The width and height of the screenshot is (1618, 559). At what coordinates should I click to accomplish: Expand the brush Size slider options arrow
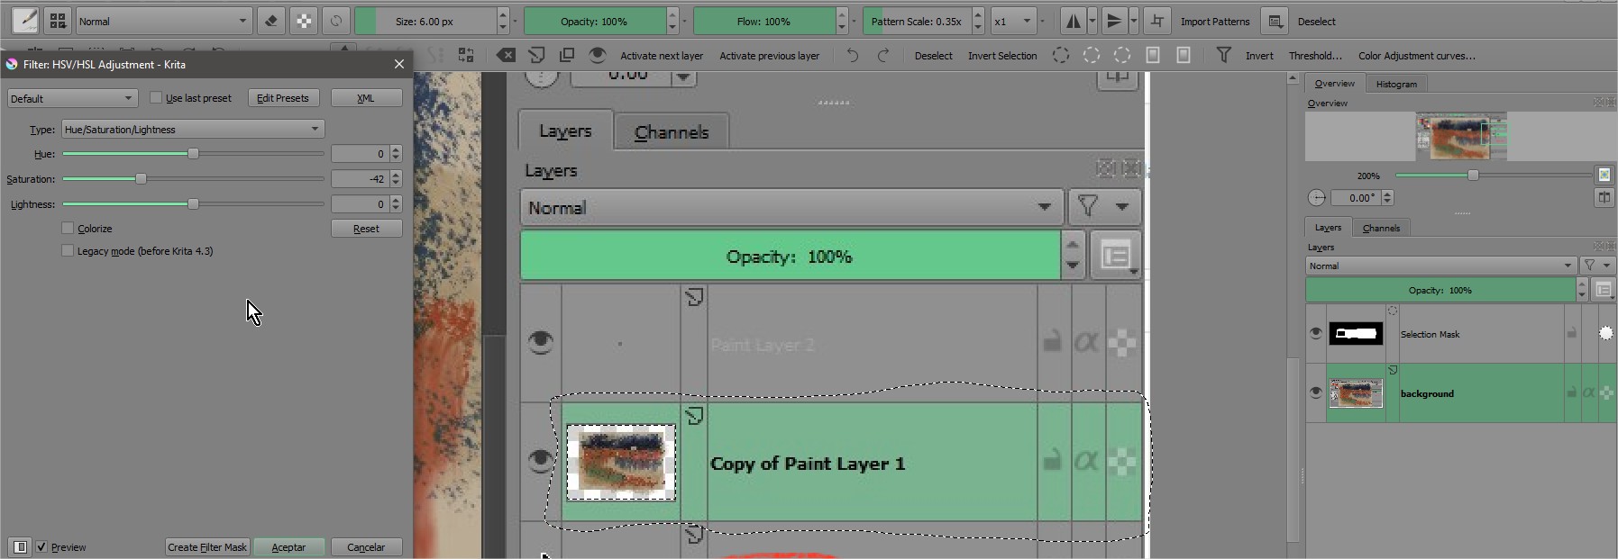coord(515,21)
